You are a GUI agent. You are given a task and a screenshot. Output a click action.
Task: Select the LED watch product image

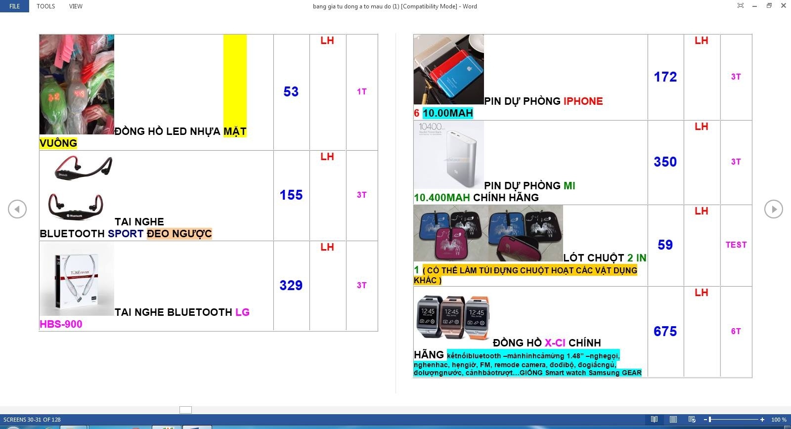click(77, 85)
